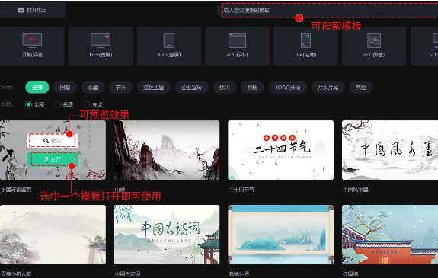The width and height of the screenshot is (438, 278).
Task: Create a 4:3 standard project
Action: pyautogui.click(x=237, y=46)
